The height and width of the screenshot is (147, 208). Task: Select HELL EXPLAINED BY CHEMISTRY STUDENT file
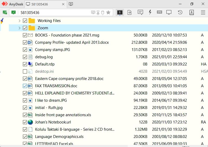click(x=75, y=93)
